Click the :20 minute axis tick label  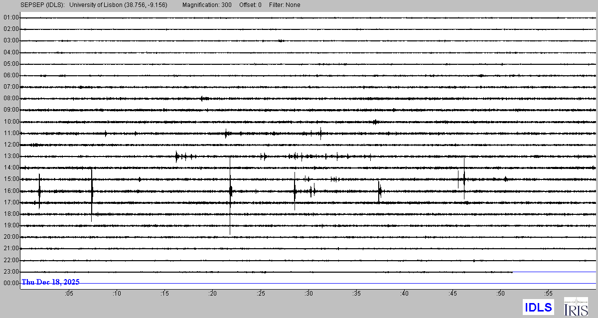click(x=213, y=294)
